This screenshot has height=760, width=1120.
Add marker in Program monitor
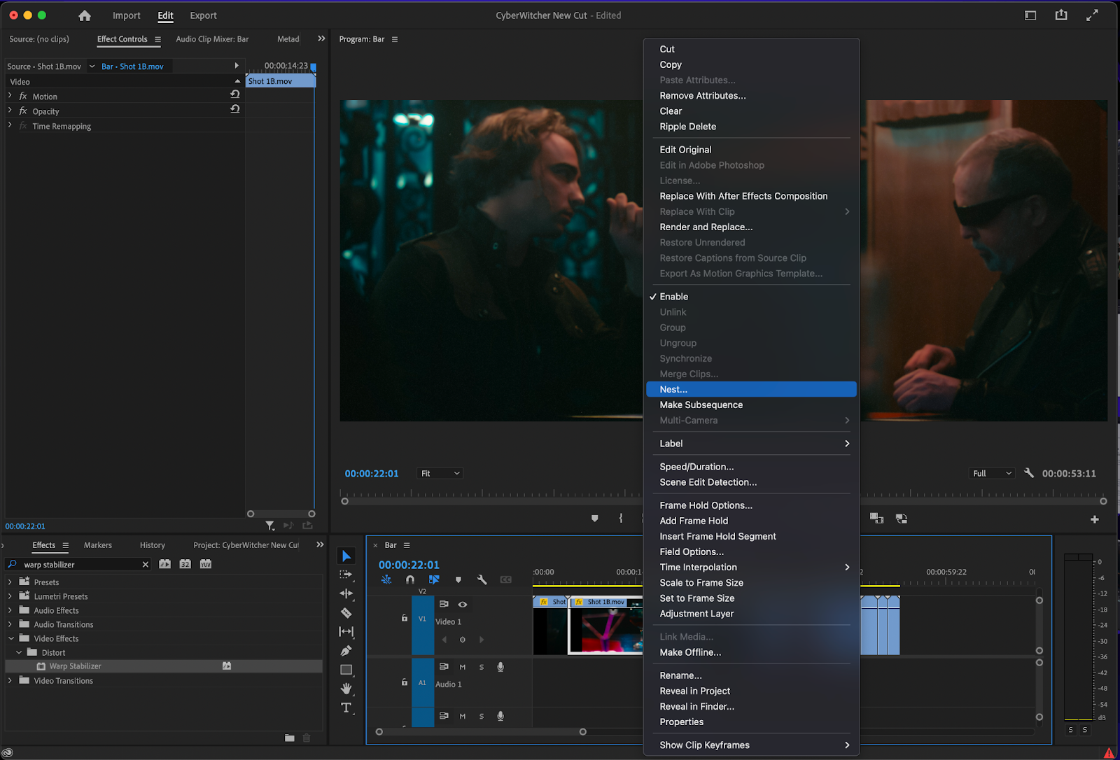(595, 519)
